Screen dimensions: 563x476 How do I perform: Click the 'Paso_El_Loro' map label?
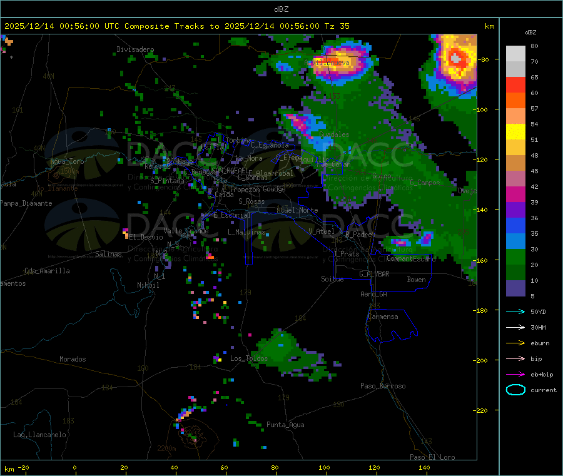coord(432,457)
